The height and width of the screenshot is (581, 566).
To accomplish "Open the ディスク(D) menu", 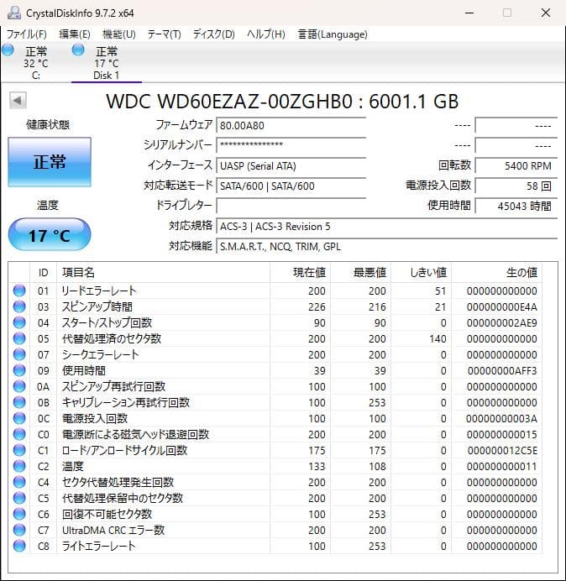I will tap(214, 34).
